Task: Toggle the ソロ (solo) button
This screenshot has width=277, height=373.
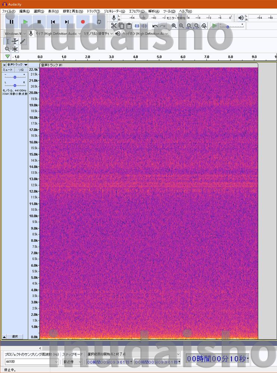Action: pos(21,70)
